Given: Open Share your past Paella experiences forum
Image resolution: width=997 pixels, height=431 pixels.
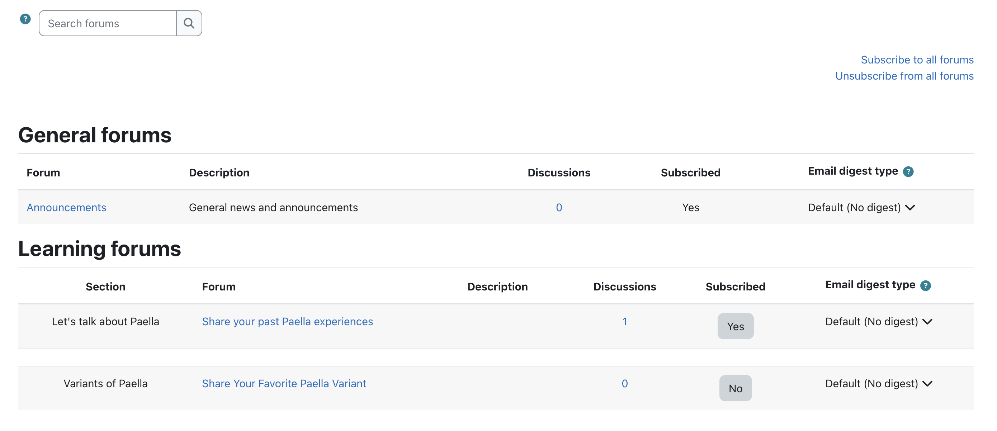Looking at the screenshot, I should (287, 322).
